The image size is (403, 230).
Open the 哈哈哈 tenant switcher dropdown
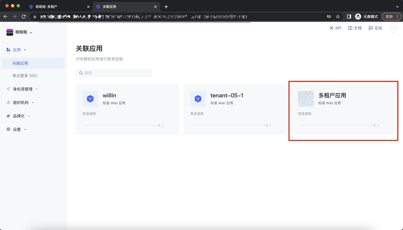[20, 32]
